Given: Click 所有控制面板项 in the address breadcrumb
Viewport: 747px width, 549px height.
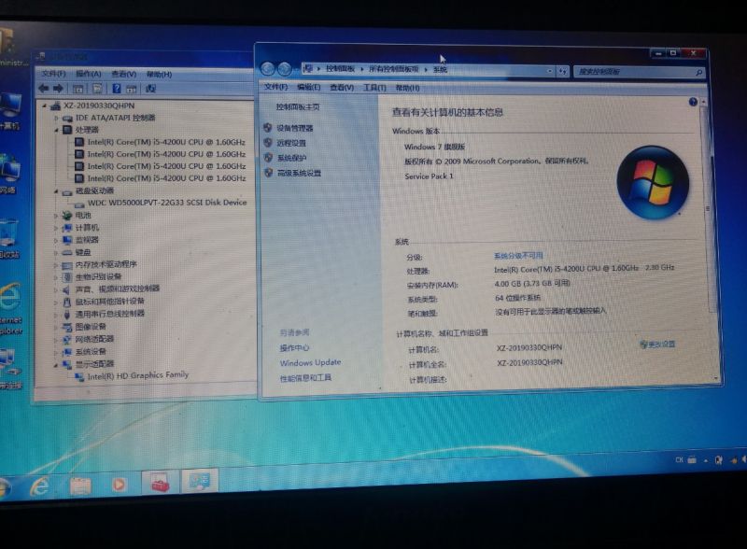Looking at the screenshot, I should pos(393,70).
